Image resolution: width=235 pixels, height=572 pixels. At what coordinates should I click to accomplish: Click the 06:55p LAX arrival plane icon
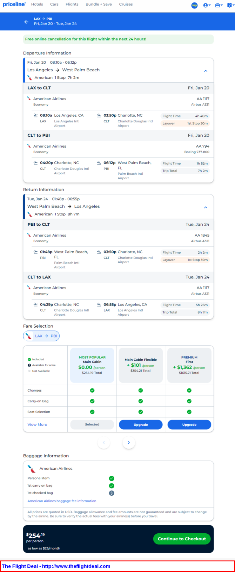pos(99,304)
